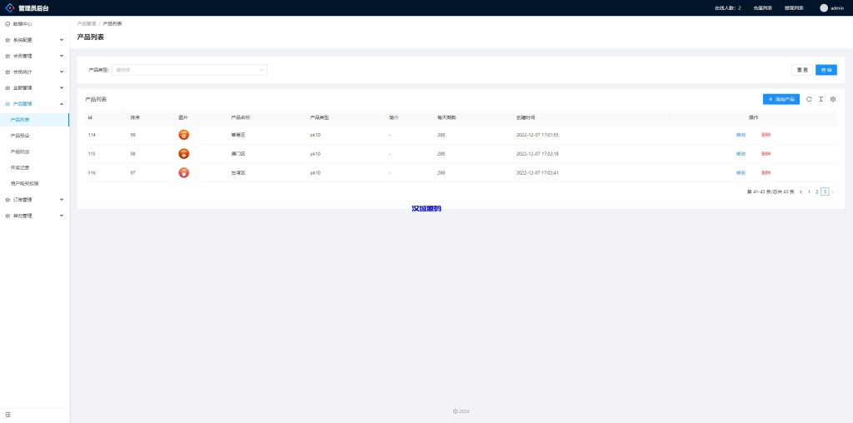The width and height of the screenshot is (853, 423).
Task: Collapse sidebar using bottom-left menu icon
Action: 8,414
